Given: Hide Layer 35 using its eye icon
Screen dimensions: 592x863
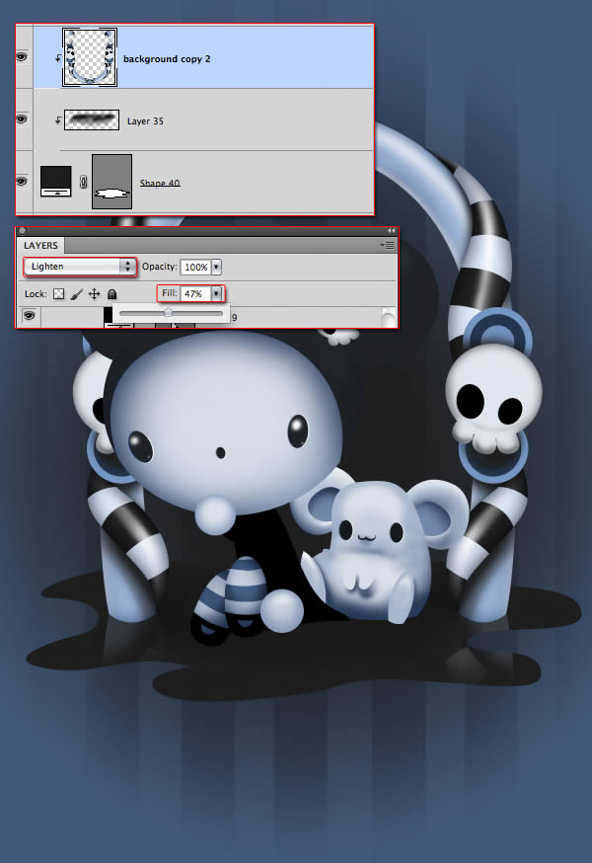Looking at the screenshot, I should (x=22, y=119).
